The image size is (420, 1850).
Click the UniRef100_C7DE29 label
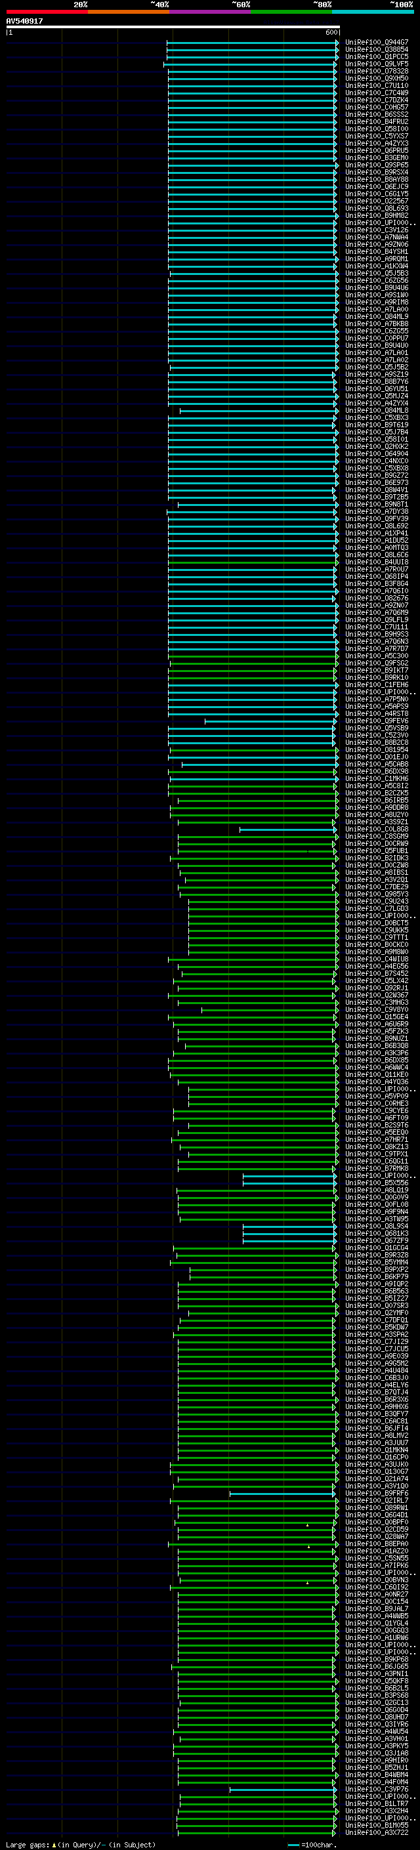pos(377,887)
